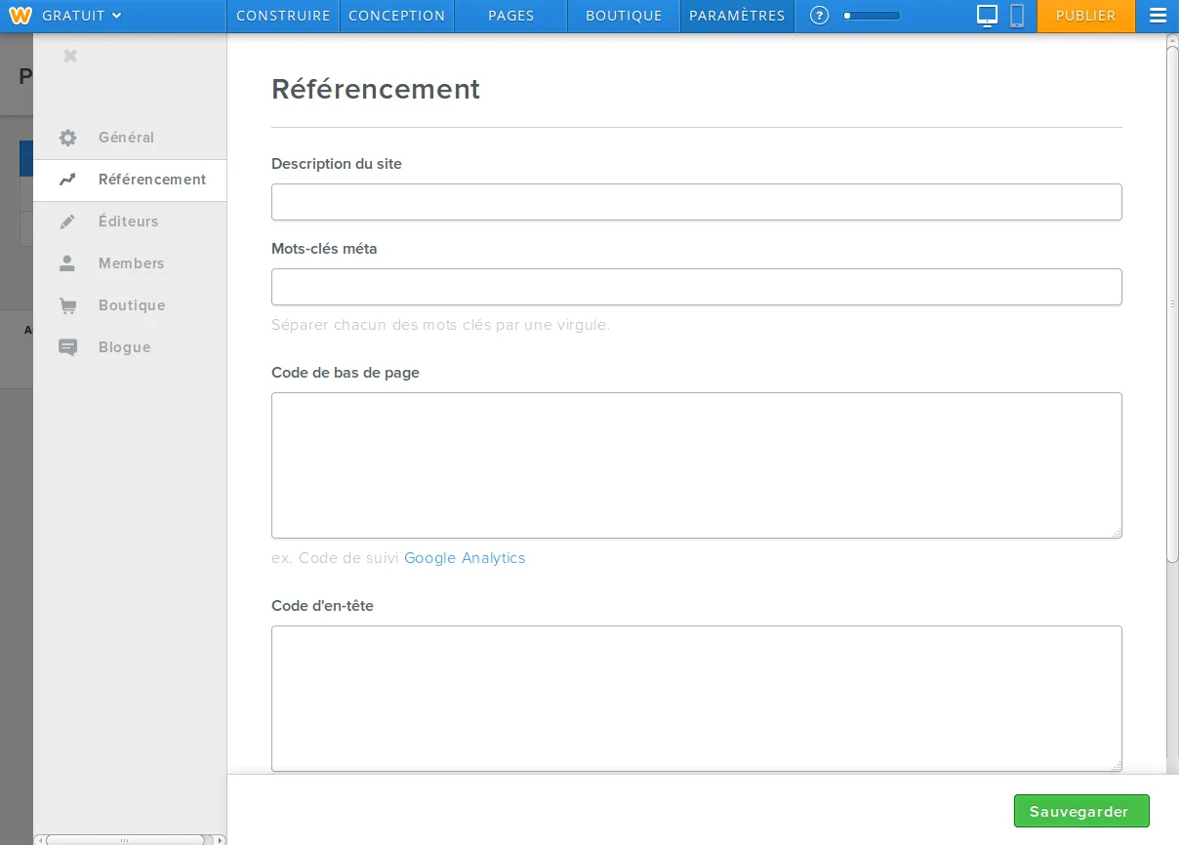Click the orange PUBLIER button
Image resolution: width=1179 pixels, height=845 pixels.
[1085, 16]
